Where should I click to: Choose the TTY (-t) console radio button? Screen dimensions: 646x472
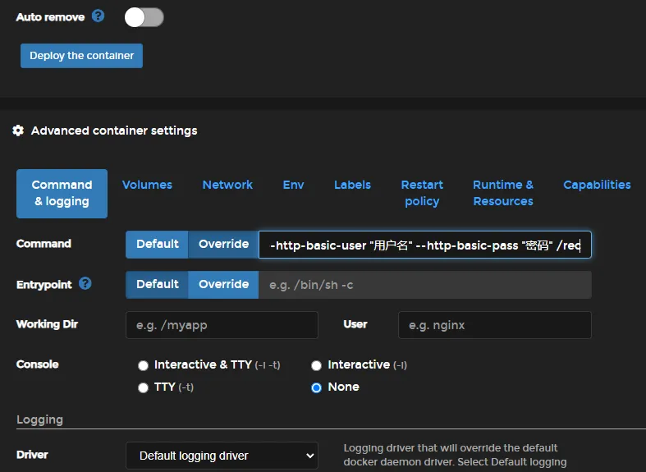144,387
